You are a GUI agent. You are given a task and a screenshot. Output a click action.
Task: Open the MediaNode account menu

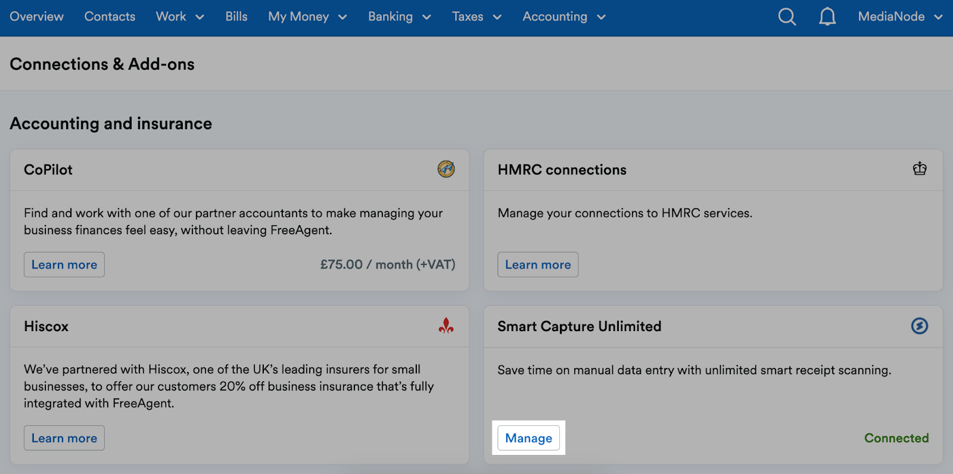point(900,17)
